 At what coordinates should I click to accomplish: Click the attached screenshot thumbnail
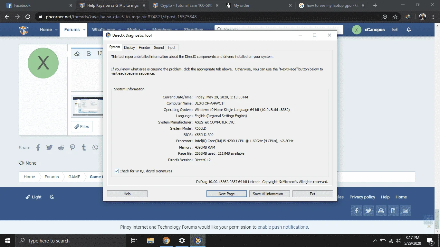[88, 106]
